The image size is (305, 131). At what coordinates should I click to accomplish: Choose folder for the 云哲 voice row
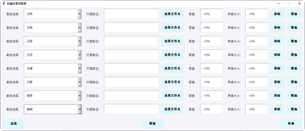[x=172, y=41]
